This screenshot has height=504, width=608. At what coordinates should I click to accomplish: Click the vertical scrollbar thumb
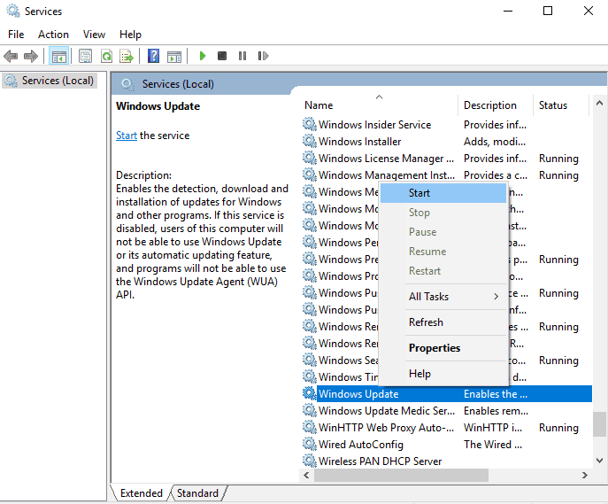(x=599, y=424)
